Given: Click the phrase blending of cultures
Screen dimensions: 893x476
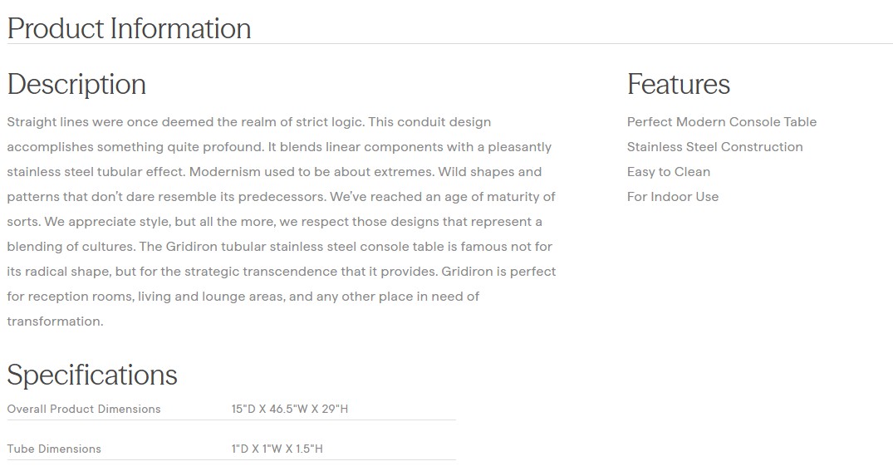Looking at the screenshot, I should pyautogui.click(x=70, y=247).
